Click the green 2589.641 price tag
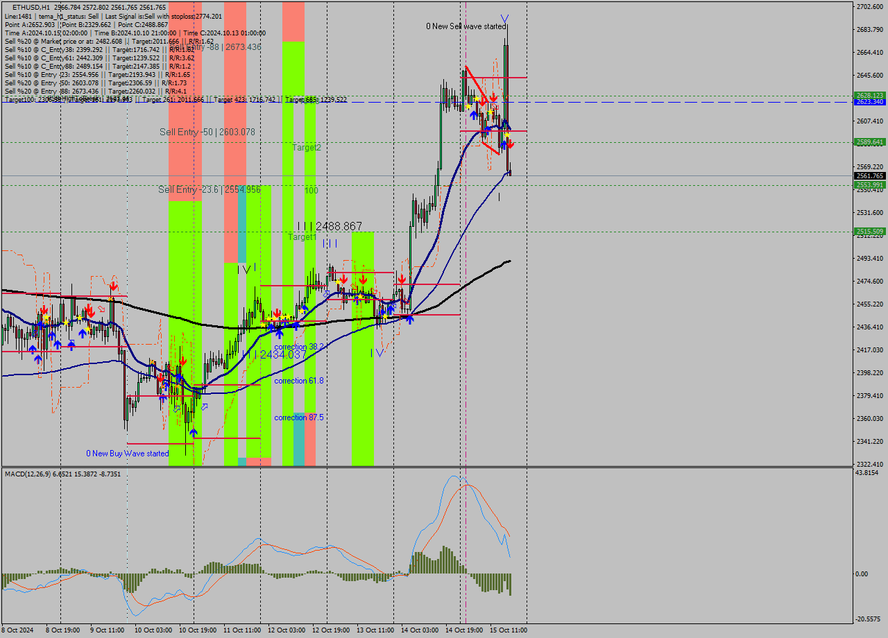This screenshot has height=638, width=888. [x=870, y=142]
